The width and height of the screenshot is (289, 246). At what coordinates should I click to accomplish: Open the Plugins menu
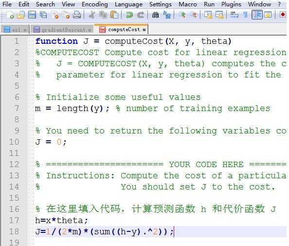pyautogui.click(x=231, y=4)
